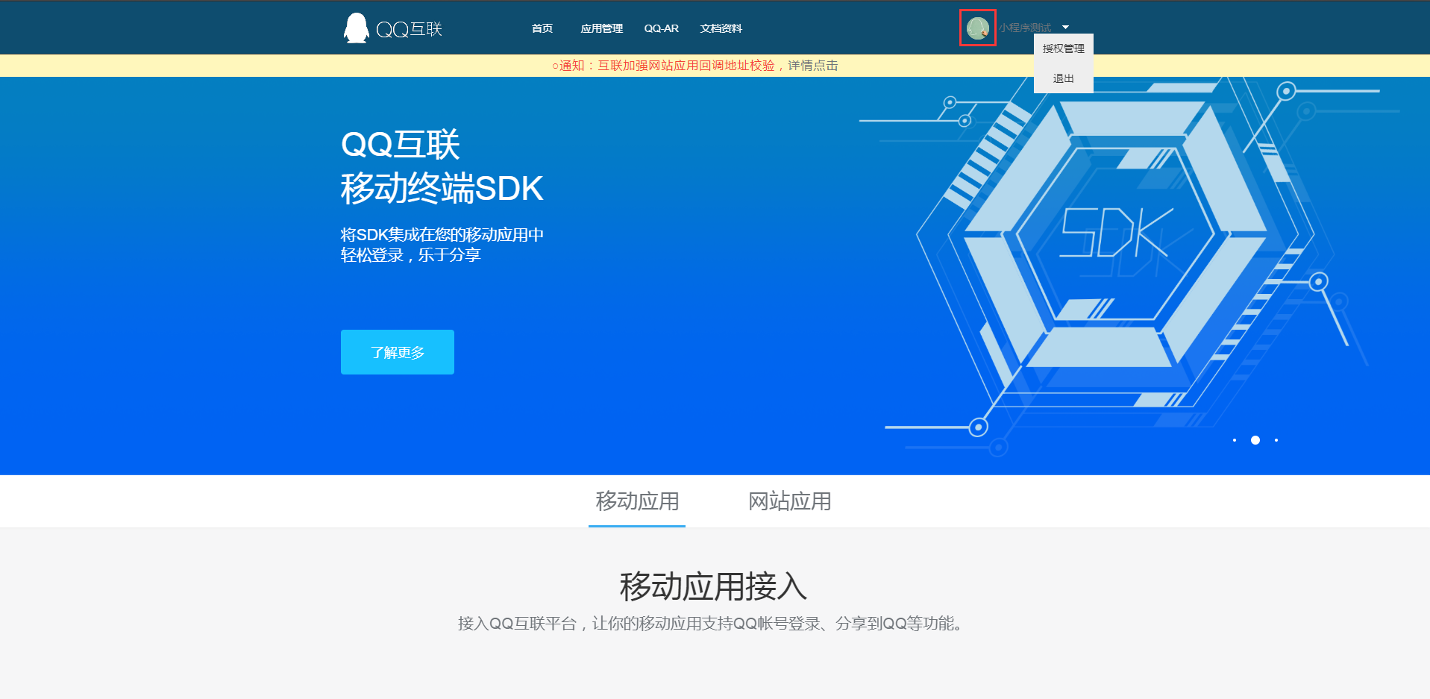The height and width of the screenshot is (699, 1430).
Task: Switch to the 移动应用 tab
Action: tap(637, 501)
